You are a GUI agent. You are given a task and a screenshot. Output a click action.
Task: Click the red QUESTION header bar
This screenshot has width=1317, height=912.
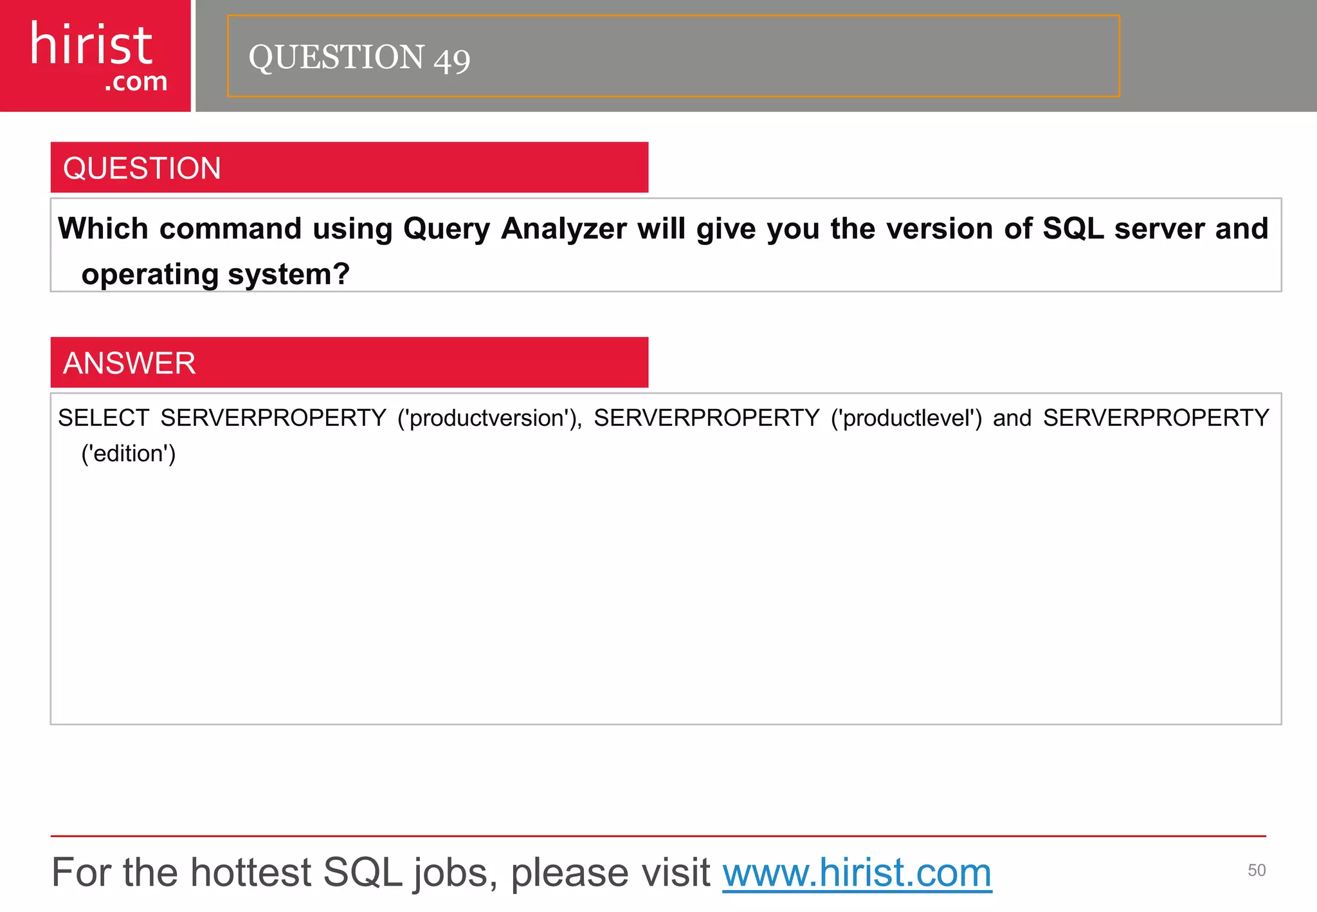[x=349, y=167]
